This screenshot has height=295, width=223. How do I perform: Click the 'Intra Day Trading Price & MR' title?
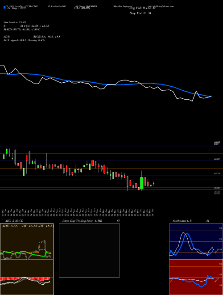[x=82, y=221]
